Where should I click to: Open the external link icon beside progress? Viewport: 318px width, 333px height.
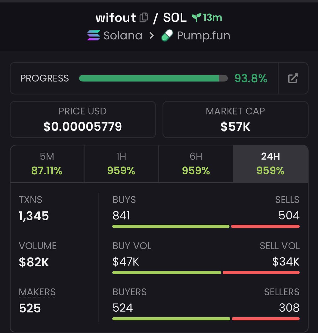coord(293,78)
